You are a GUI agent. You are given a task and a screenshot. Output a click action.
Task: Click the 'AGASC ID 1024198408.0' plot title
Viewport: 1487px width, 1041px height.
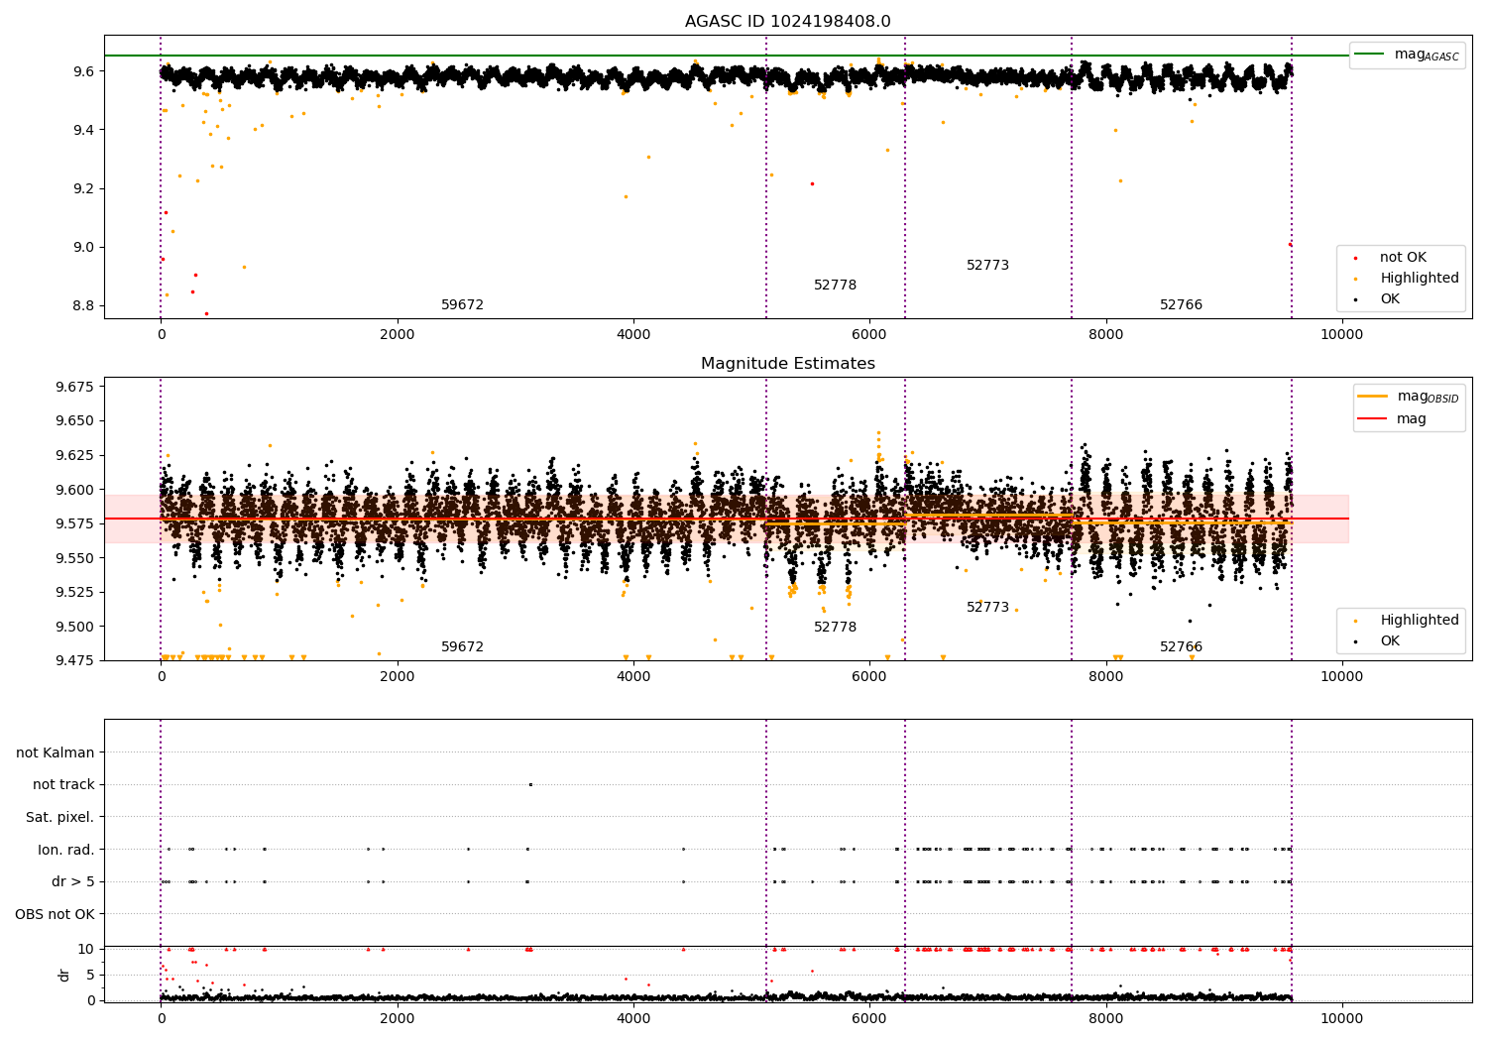[x=787, y=22]
